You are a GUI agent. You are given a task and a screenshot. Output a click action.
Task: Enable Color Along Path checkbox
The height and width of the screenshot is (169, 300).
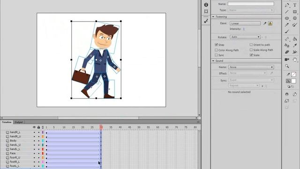click(216, 50)
